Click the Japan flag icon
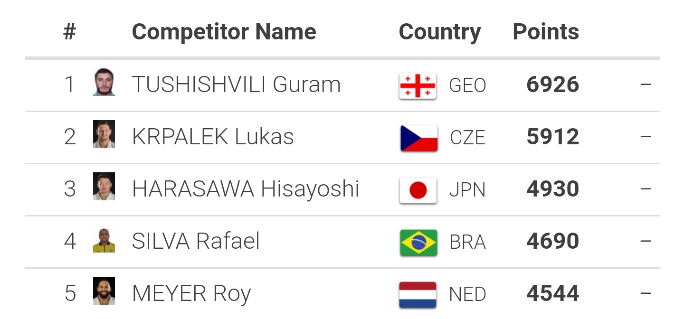The image size is (684, 319). (418, 190)
